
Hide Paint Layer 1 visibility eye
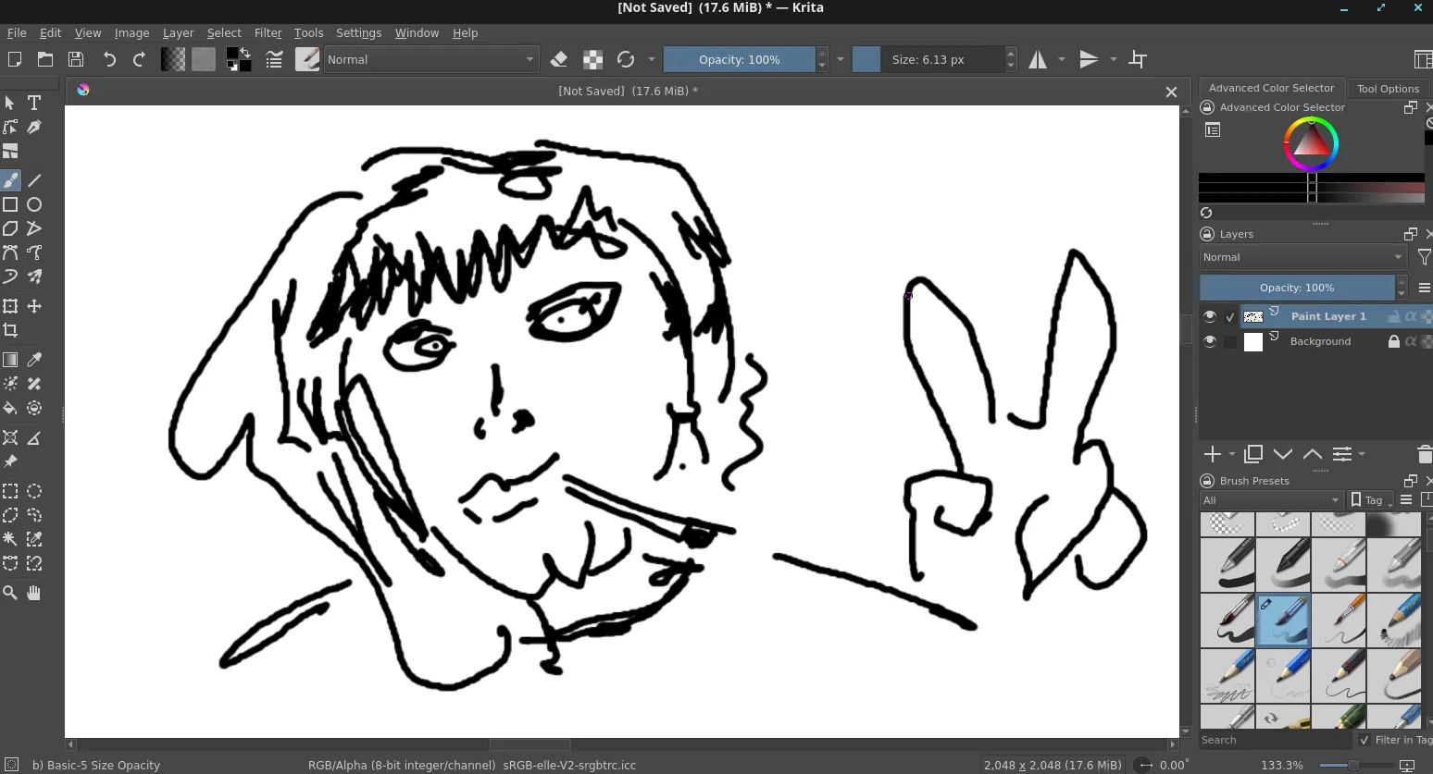coord(1210,316)
